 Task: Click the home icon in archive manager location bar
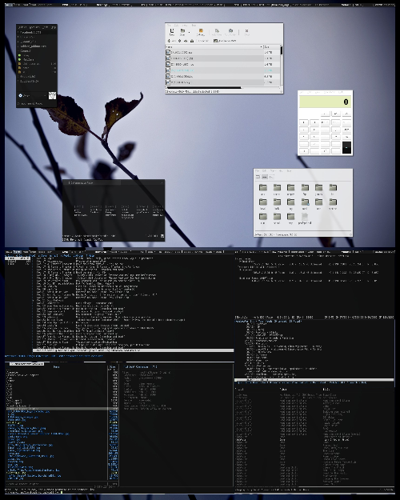click(192, 41)
